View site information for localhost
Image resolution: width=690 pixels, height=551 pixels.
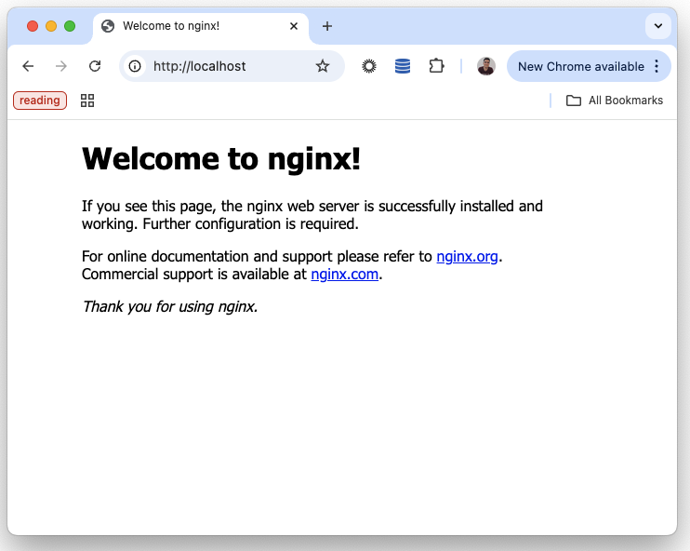(x=135, y=66)
